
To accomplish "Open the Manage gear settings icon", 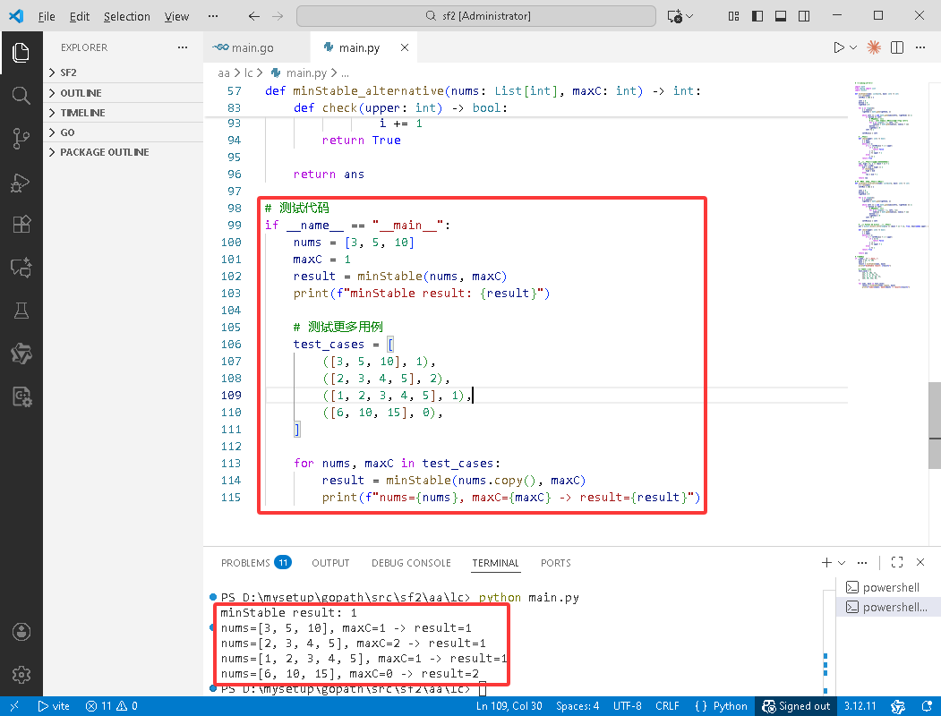I will coord(21,675).
